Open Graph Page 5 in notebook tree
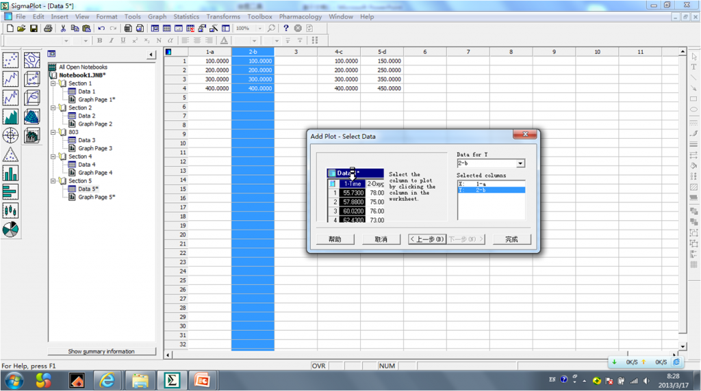 click(x=97, y=197)
